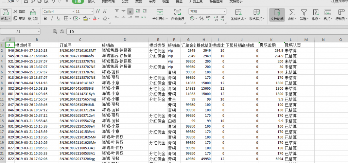Click the formula bar zoom magnifier icon
Viewport: 348px width, 163px height.
coord(55,32)
